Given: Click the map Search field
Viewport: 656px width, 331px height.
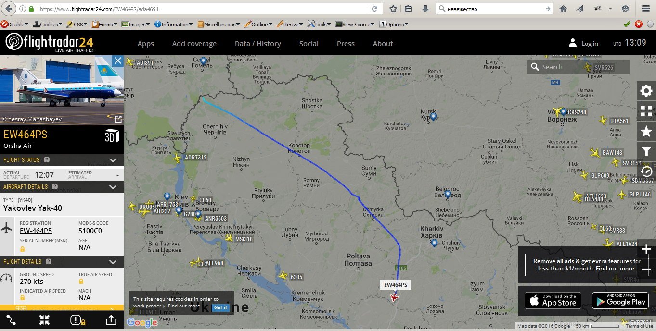Looking at the screenshot, I should [x=579, y=67].
